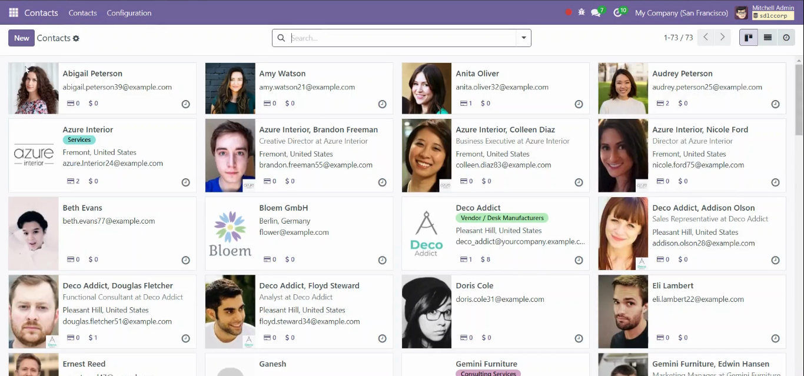Open Azure Interior, Nicole Ford name
This screenshot has width=804, height=376.
[700, 129]
